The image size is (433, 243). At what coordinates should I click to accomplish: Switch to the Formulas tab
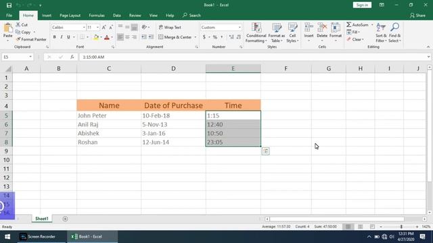pyautogui.click(x=97, y=16)
